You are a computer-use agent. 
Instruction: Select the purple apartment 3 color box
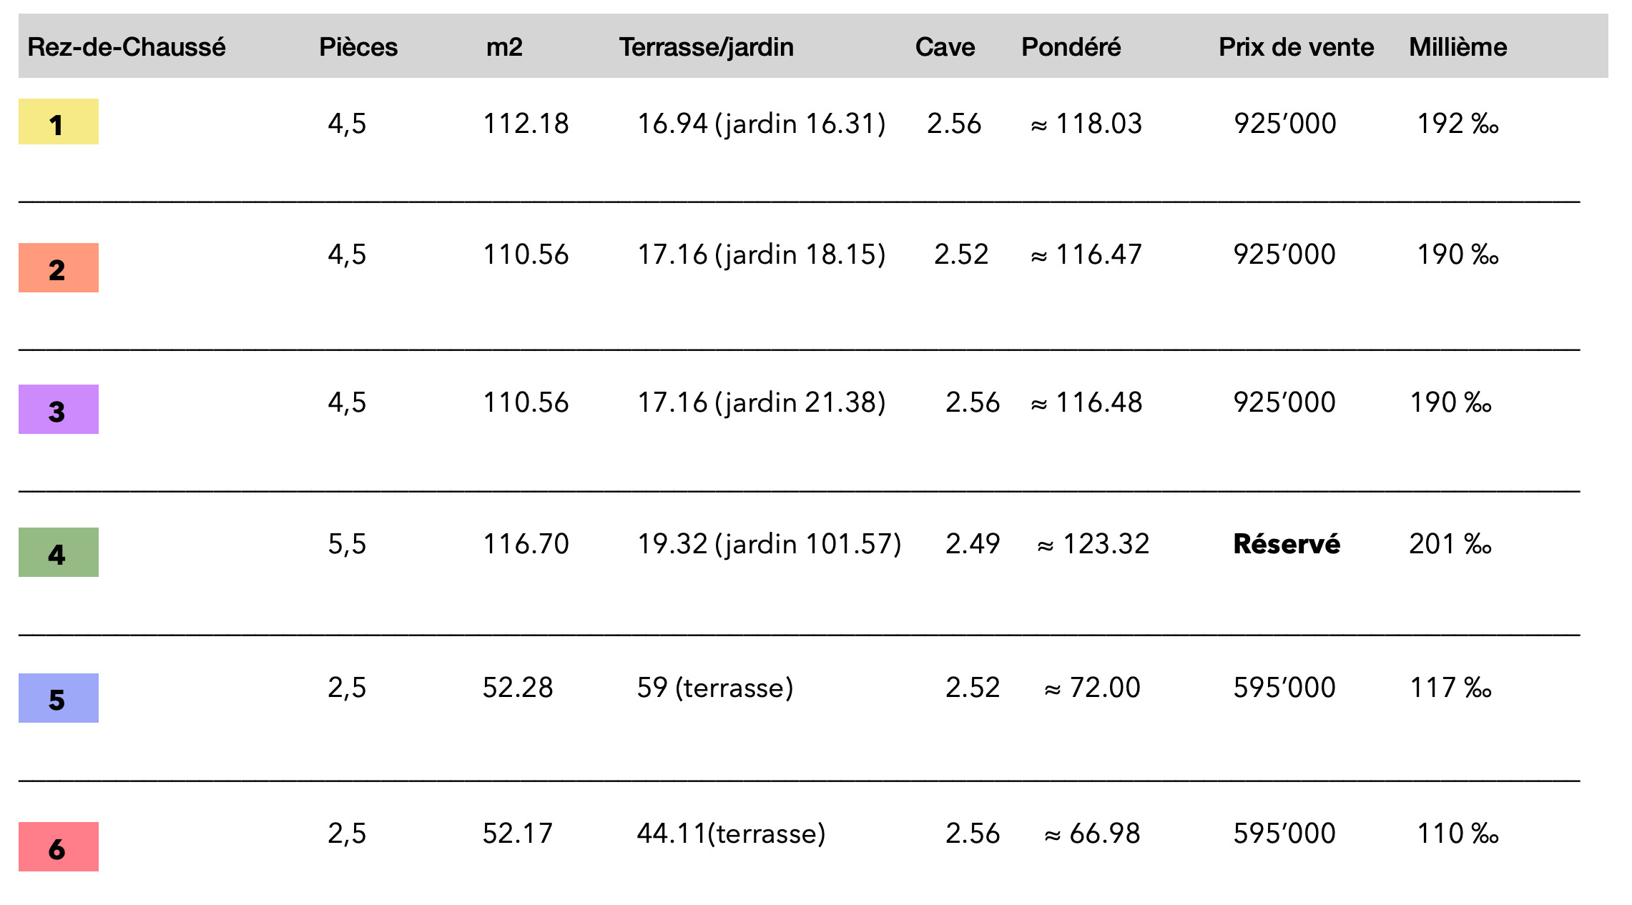click(58, 410)
